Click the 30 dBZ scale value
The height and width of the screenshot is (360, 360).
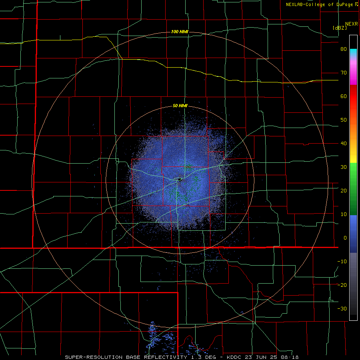click(344, 167)
